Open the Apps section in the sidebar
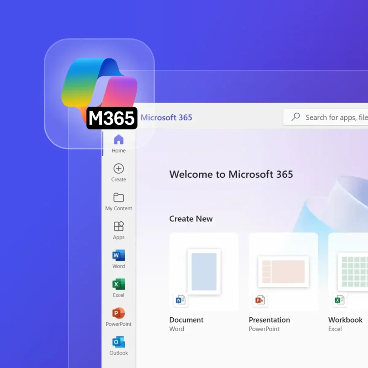 click(119, 230)
